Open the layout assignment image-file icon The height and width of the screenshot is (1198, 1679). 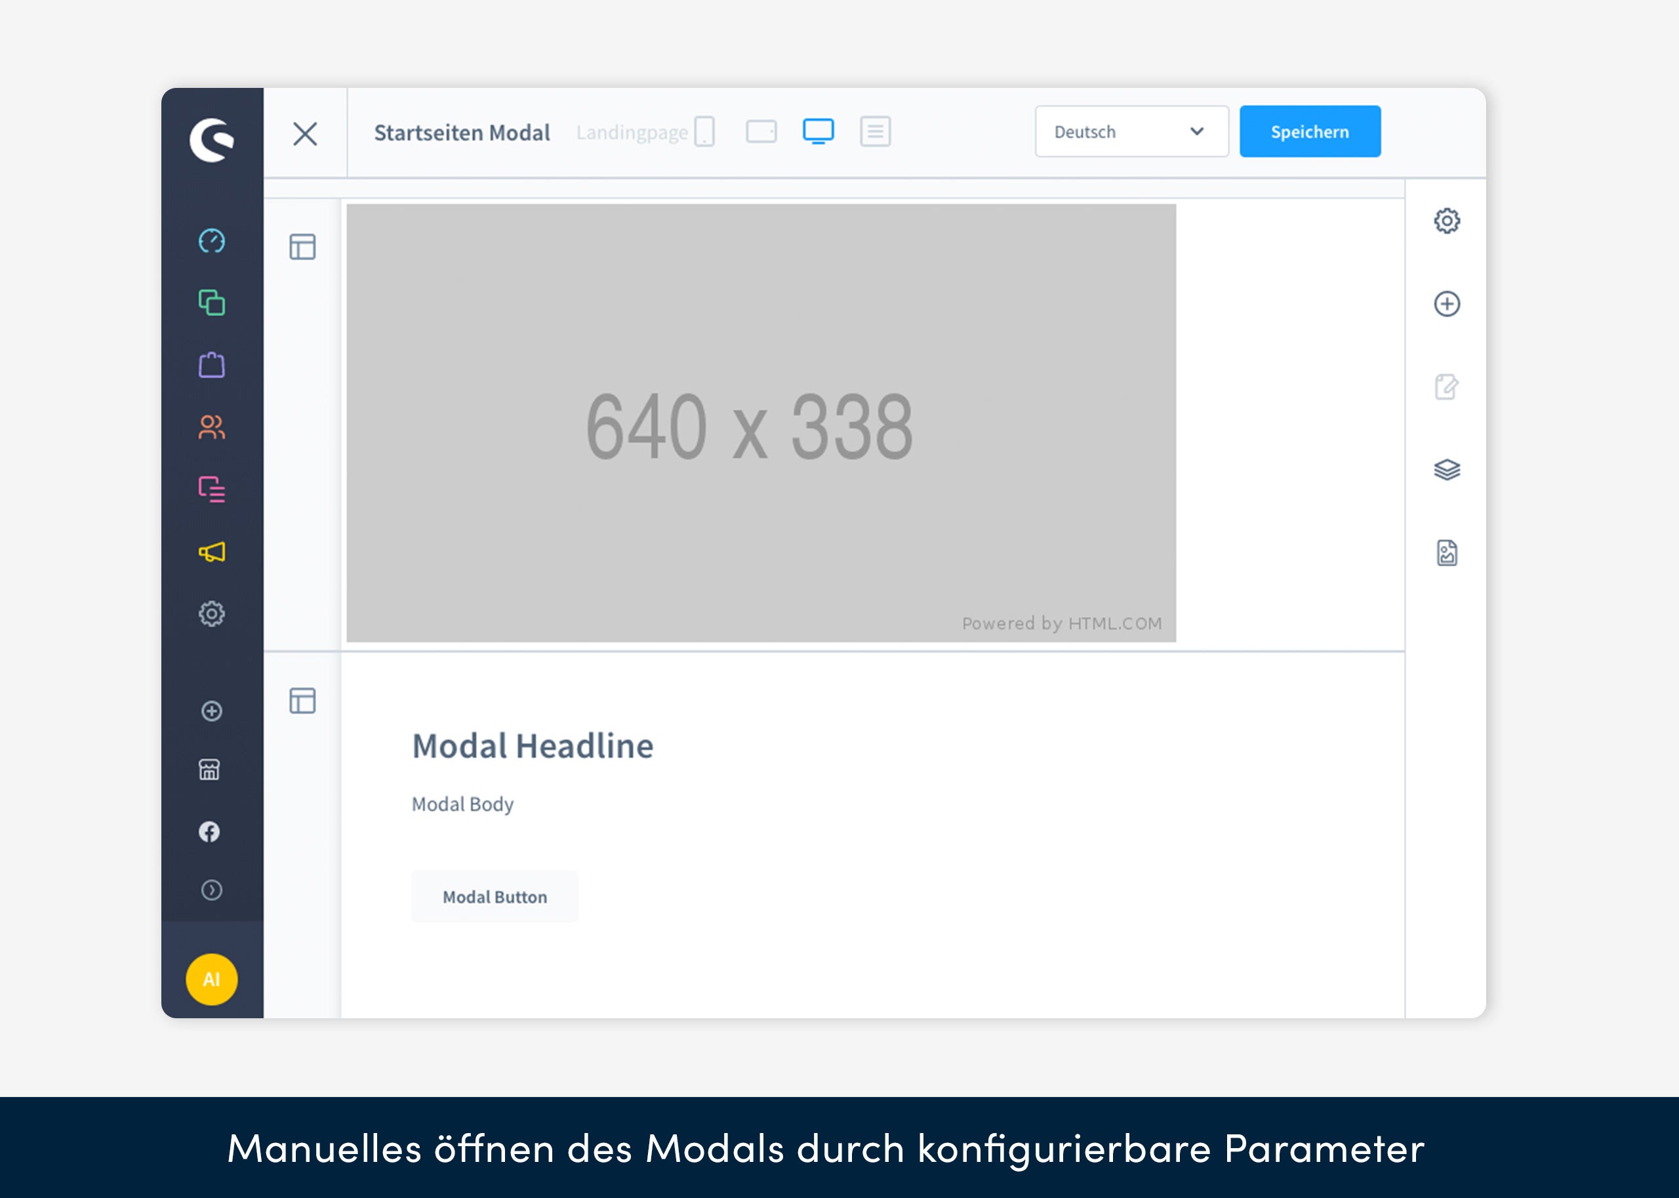(1447, 552)
